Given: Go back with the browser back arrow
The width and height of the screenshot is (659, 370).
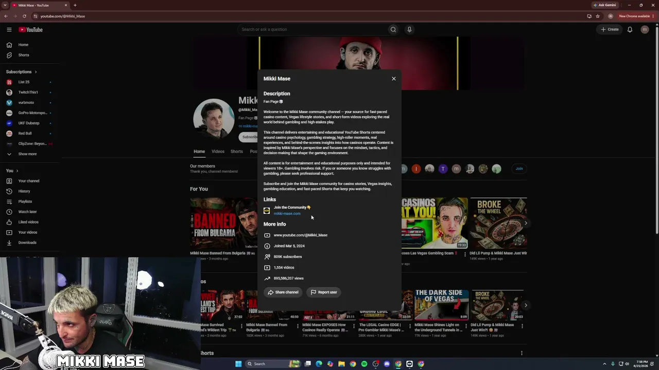Looking at the screenshot, I should tap(6, 16).
